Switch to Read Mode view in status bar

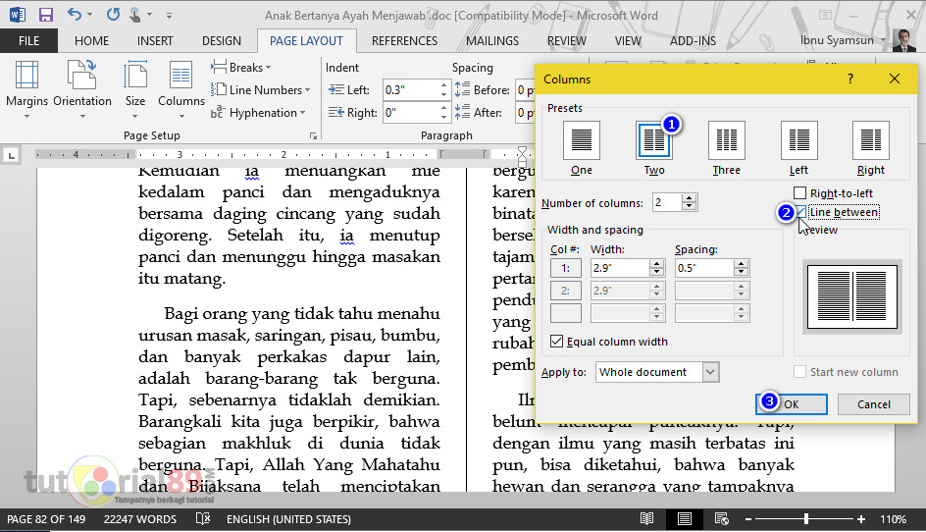pyautogui.click(x=647, y=519)
